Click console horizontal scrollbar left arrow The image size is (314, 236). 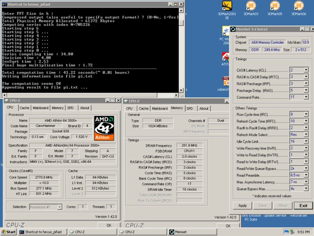click(x=4, y=95)
